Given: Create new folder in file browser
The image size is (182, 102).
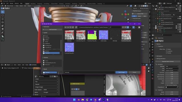Looking at the screenshot, I should [76, 27].
